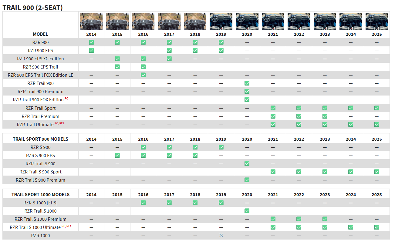Open RC footnote beside RZR Trail S 1000 Ultimate
The image size is (395, 245).
click(x=63, y=226)
